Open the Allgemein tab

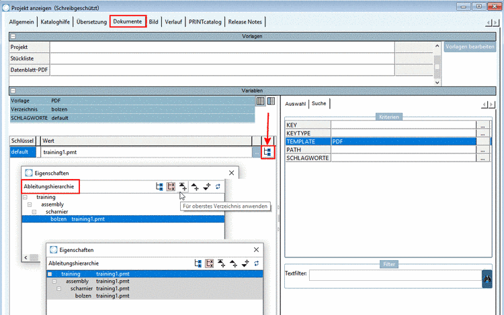22,22
